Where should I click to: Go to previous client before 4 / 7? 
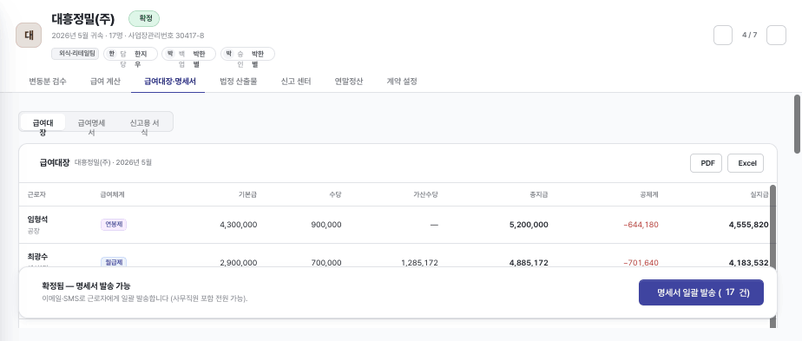[x=723, y=36]
